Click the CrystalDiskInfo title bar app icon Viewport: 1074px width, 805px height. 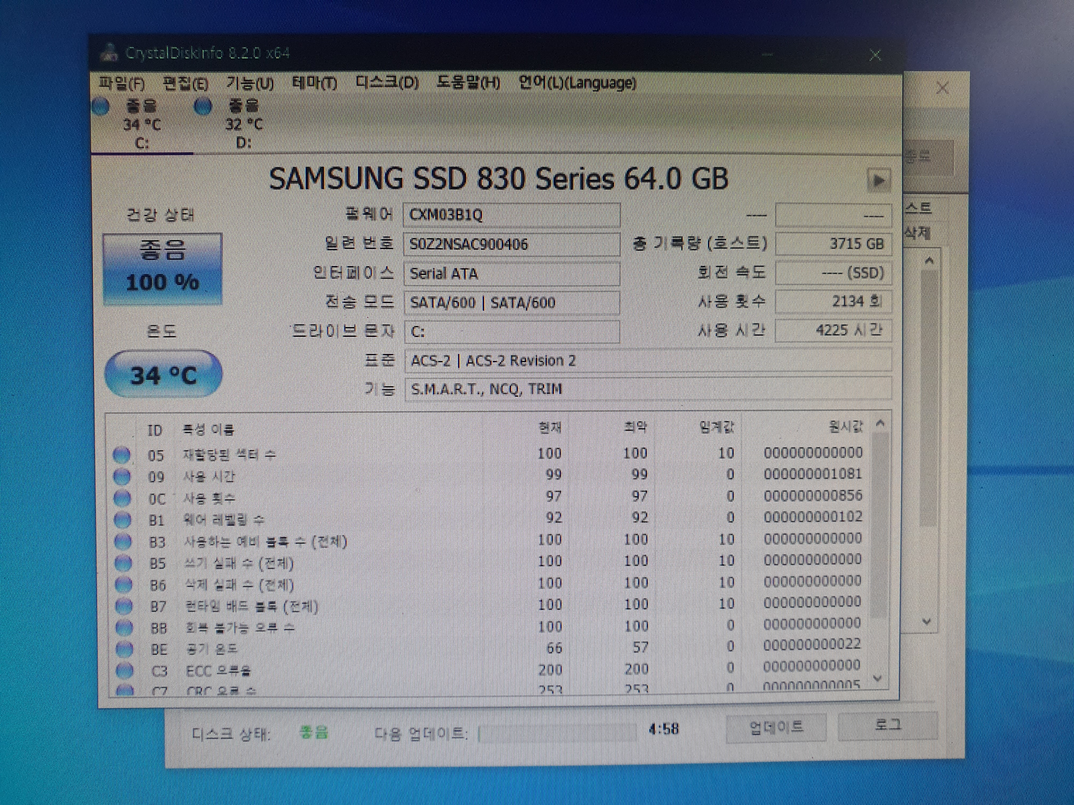tap(110, 52)
